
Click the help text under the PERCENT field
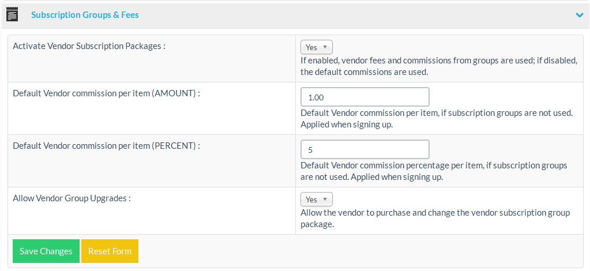(x=434, y=171)
